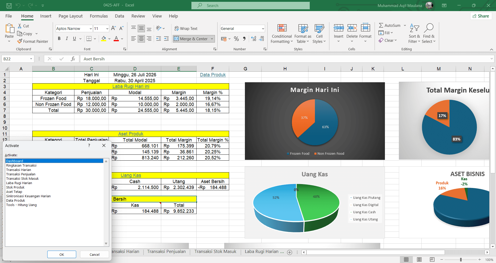Open the Transaksi Penjualan sheet tab
The image size is (496, 263).
[166, 252]
